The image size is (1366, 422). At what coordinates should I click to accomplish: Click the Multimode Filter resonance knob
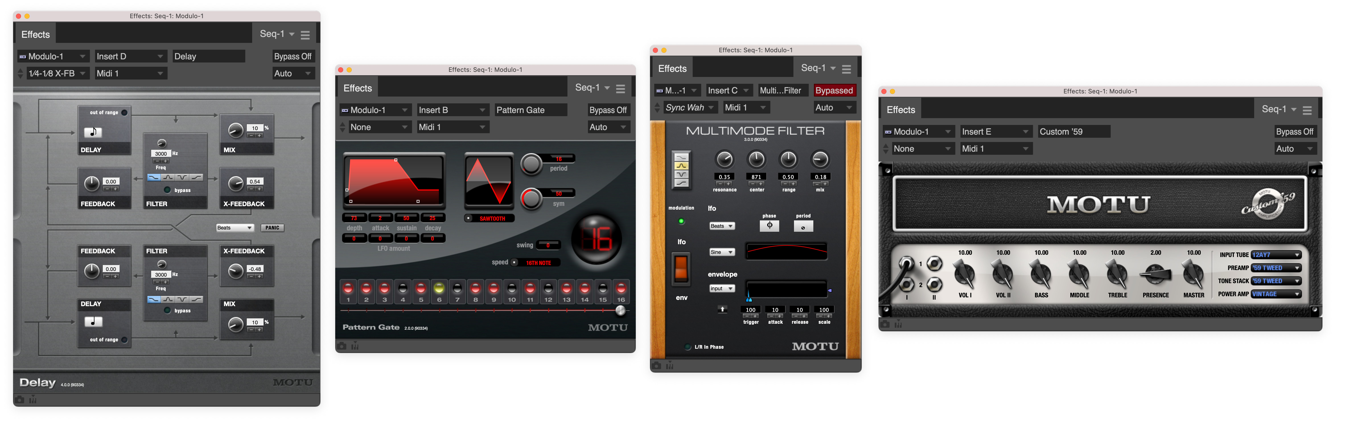(724, 159)
